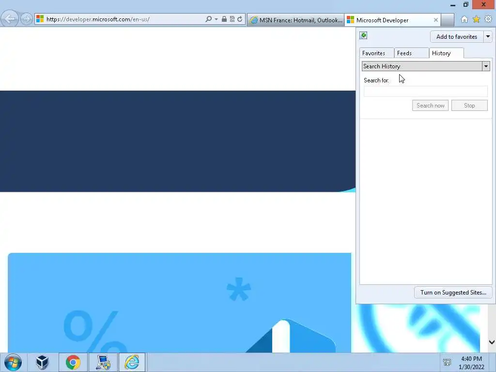Click the system tray network icon
This screenshot has height=372, width=496.
coord(447,362)
